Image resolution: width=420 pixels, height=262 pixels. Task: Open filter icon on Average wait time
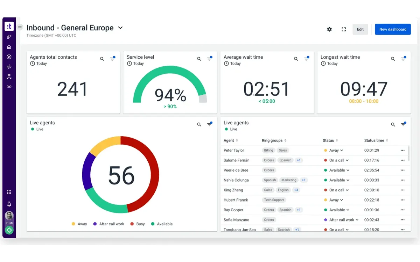(307, 58)
